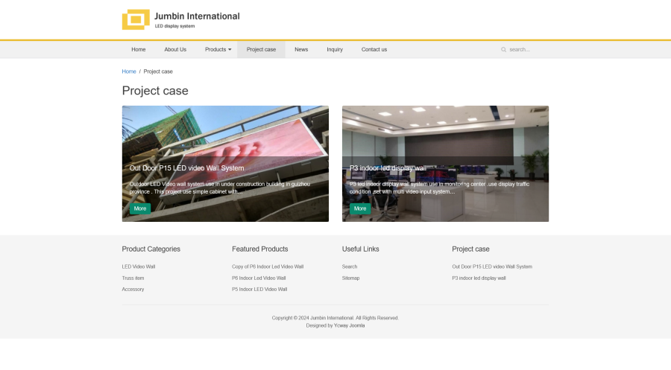Image resolution: width=671 pixels, height=370 pixels.
Task: Click Ycway Joomla designer link
Action: point(349,325)
